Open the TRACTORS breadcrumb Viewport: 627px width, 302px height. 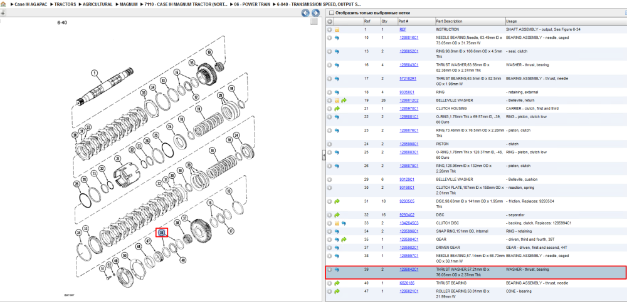[65, 4]
